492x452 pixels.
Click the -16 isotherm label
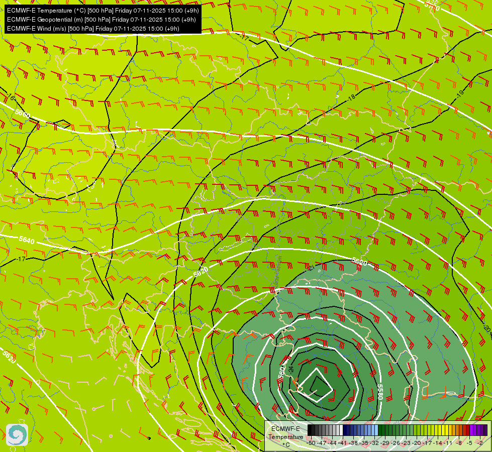[x=11, y=96]
